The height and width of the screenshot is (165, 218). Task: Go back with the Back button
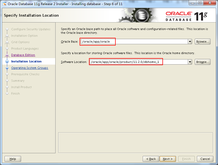pyautogui.click(x=151, y=159)
